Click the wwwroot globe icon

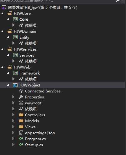21,103
